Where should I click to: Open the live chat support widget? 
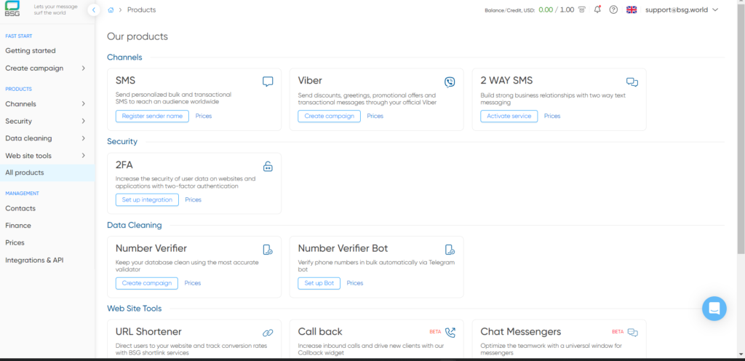714,309
